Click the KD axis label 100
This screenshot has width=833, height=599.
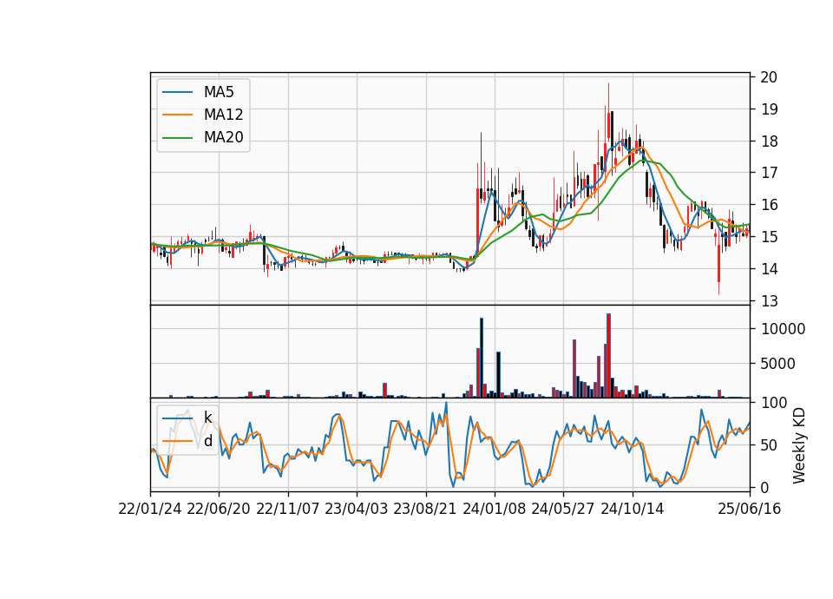773,403
